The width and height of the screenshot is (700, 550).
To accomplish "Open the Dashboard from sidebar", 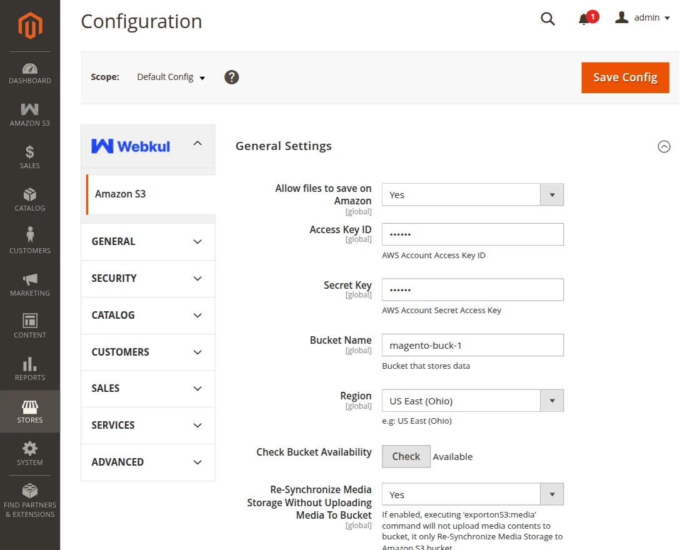I will 29,74.
